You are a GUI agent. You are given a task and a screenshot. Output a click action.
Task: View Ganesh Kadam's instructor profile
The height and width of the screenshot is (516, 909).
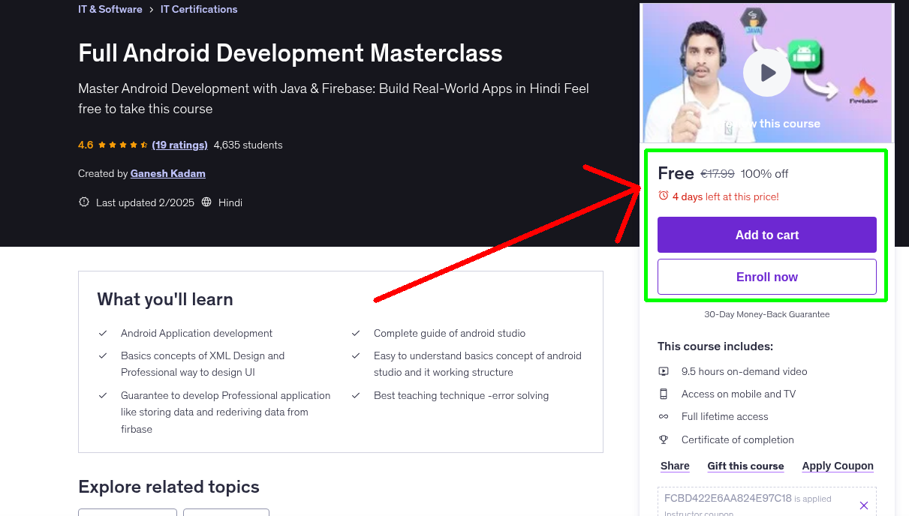pos(167,173)
